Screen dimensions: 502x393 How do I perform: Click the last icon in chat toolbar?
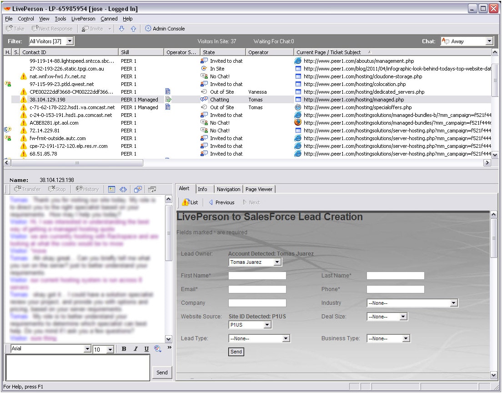[x=152, y=189]
